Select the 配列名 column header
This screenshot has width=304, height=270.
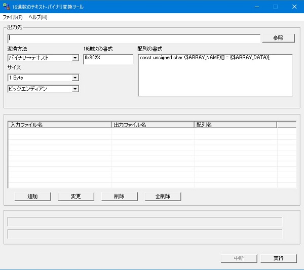click(236, 125)
